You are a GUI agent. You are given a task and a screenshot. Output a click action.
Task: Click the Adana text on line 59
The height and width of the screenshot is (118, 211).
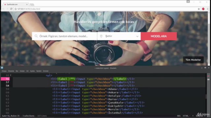pyautogui.click(x=112, y=89)
